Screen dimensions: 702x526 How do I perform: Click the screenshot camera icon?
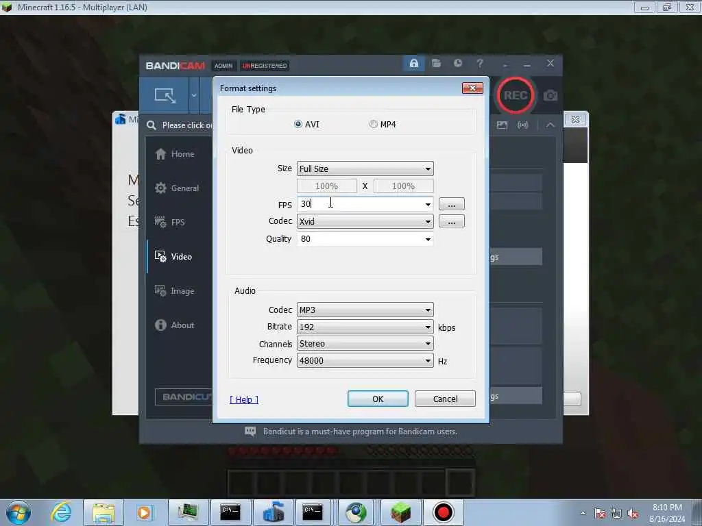pos(550,96)
